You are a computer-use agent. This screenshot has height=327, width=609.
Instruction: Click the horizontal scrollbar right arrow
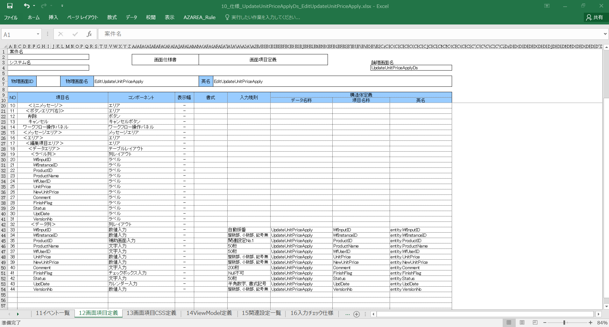pyautogui.click(x=598, y=314)
